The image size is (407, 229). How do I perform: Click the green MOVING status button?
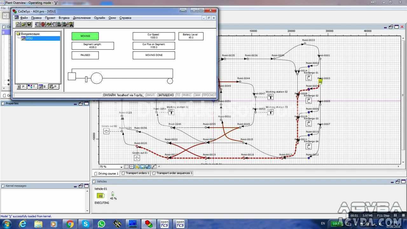coord(85,36)
